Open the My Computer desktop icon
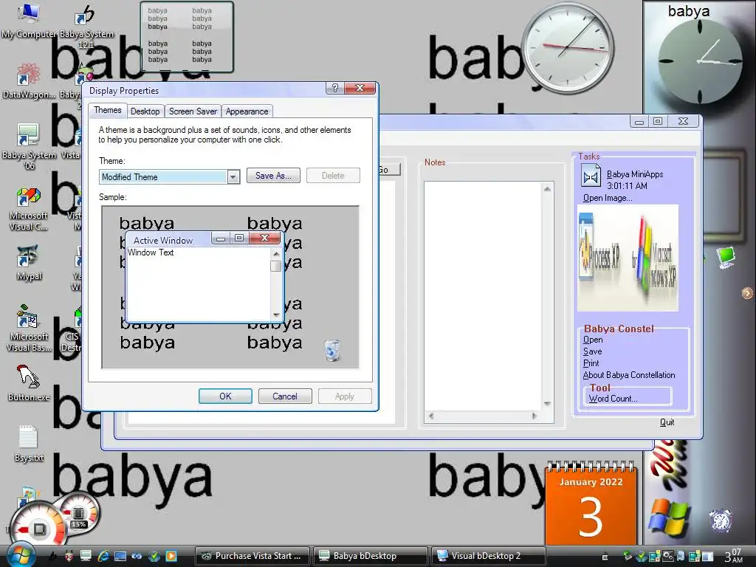This screenshot has height=567, width=756. [x=29, y=21]
